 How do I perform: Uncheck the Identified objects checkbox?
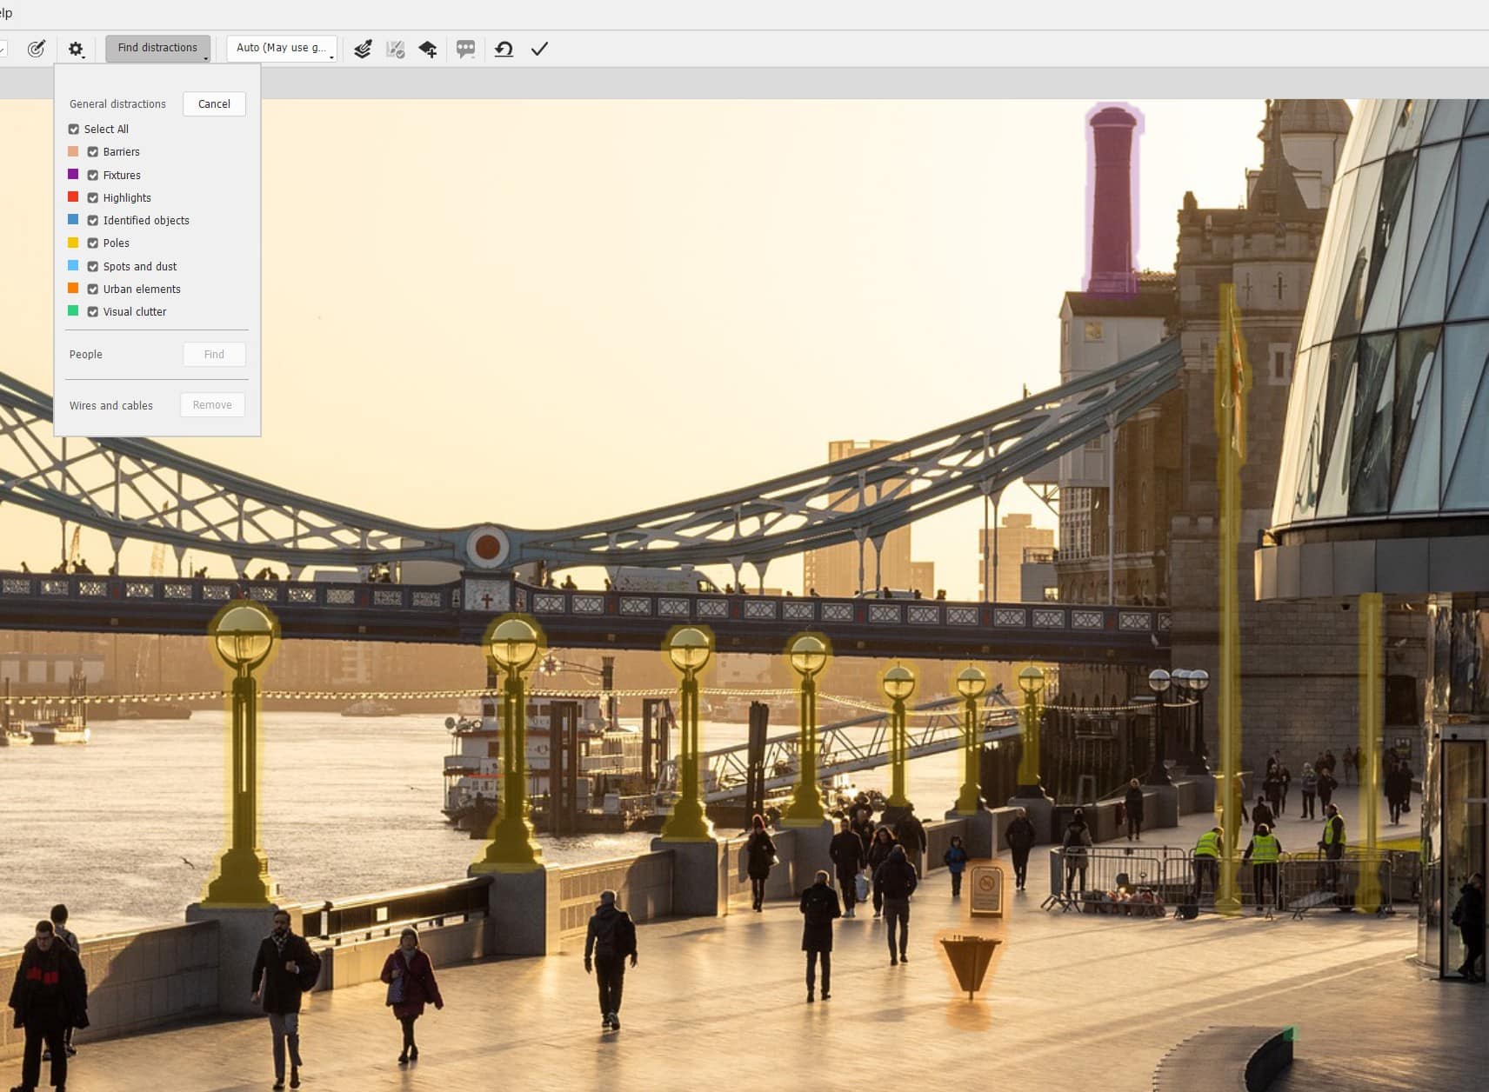point(93,220)
